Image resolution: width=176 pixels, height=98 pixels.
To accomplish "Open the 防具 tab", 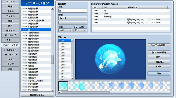I will point(10,25).
